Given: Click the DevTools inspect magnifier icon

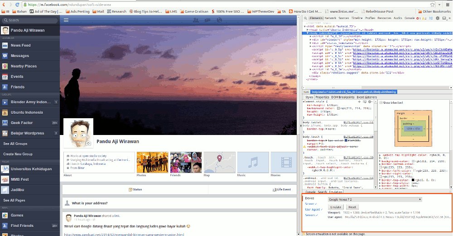Looking at the screenshot, I should (x=305, y=18).
